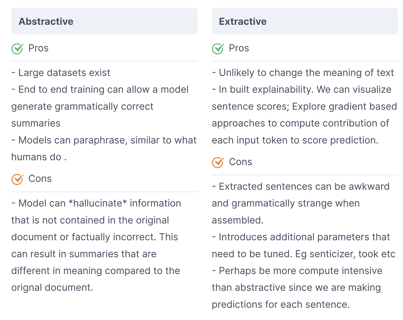
Task: Click the Cons label under Extractive
Action: 240,162
